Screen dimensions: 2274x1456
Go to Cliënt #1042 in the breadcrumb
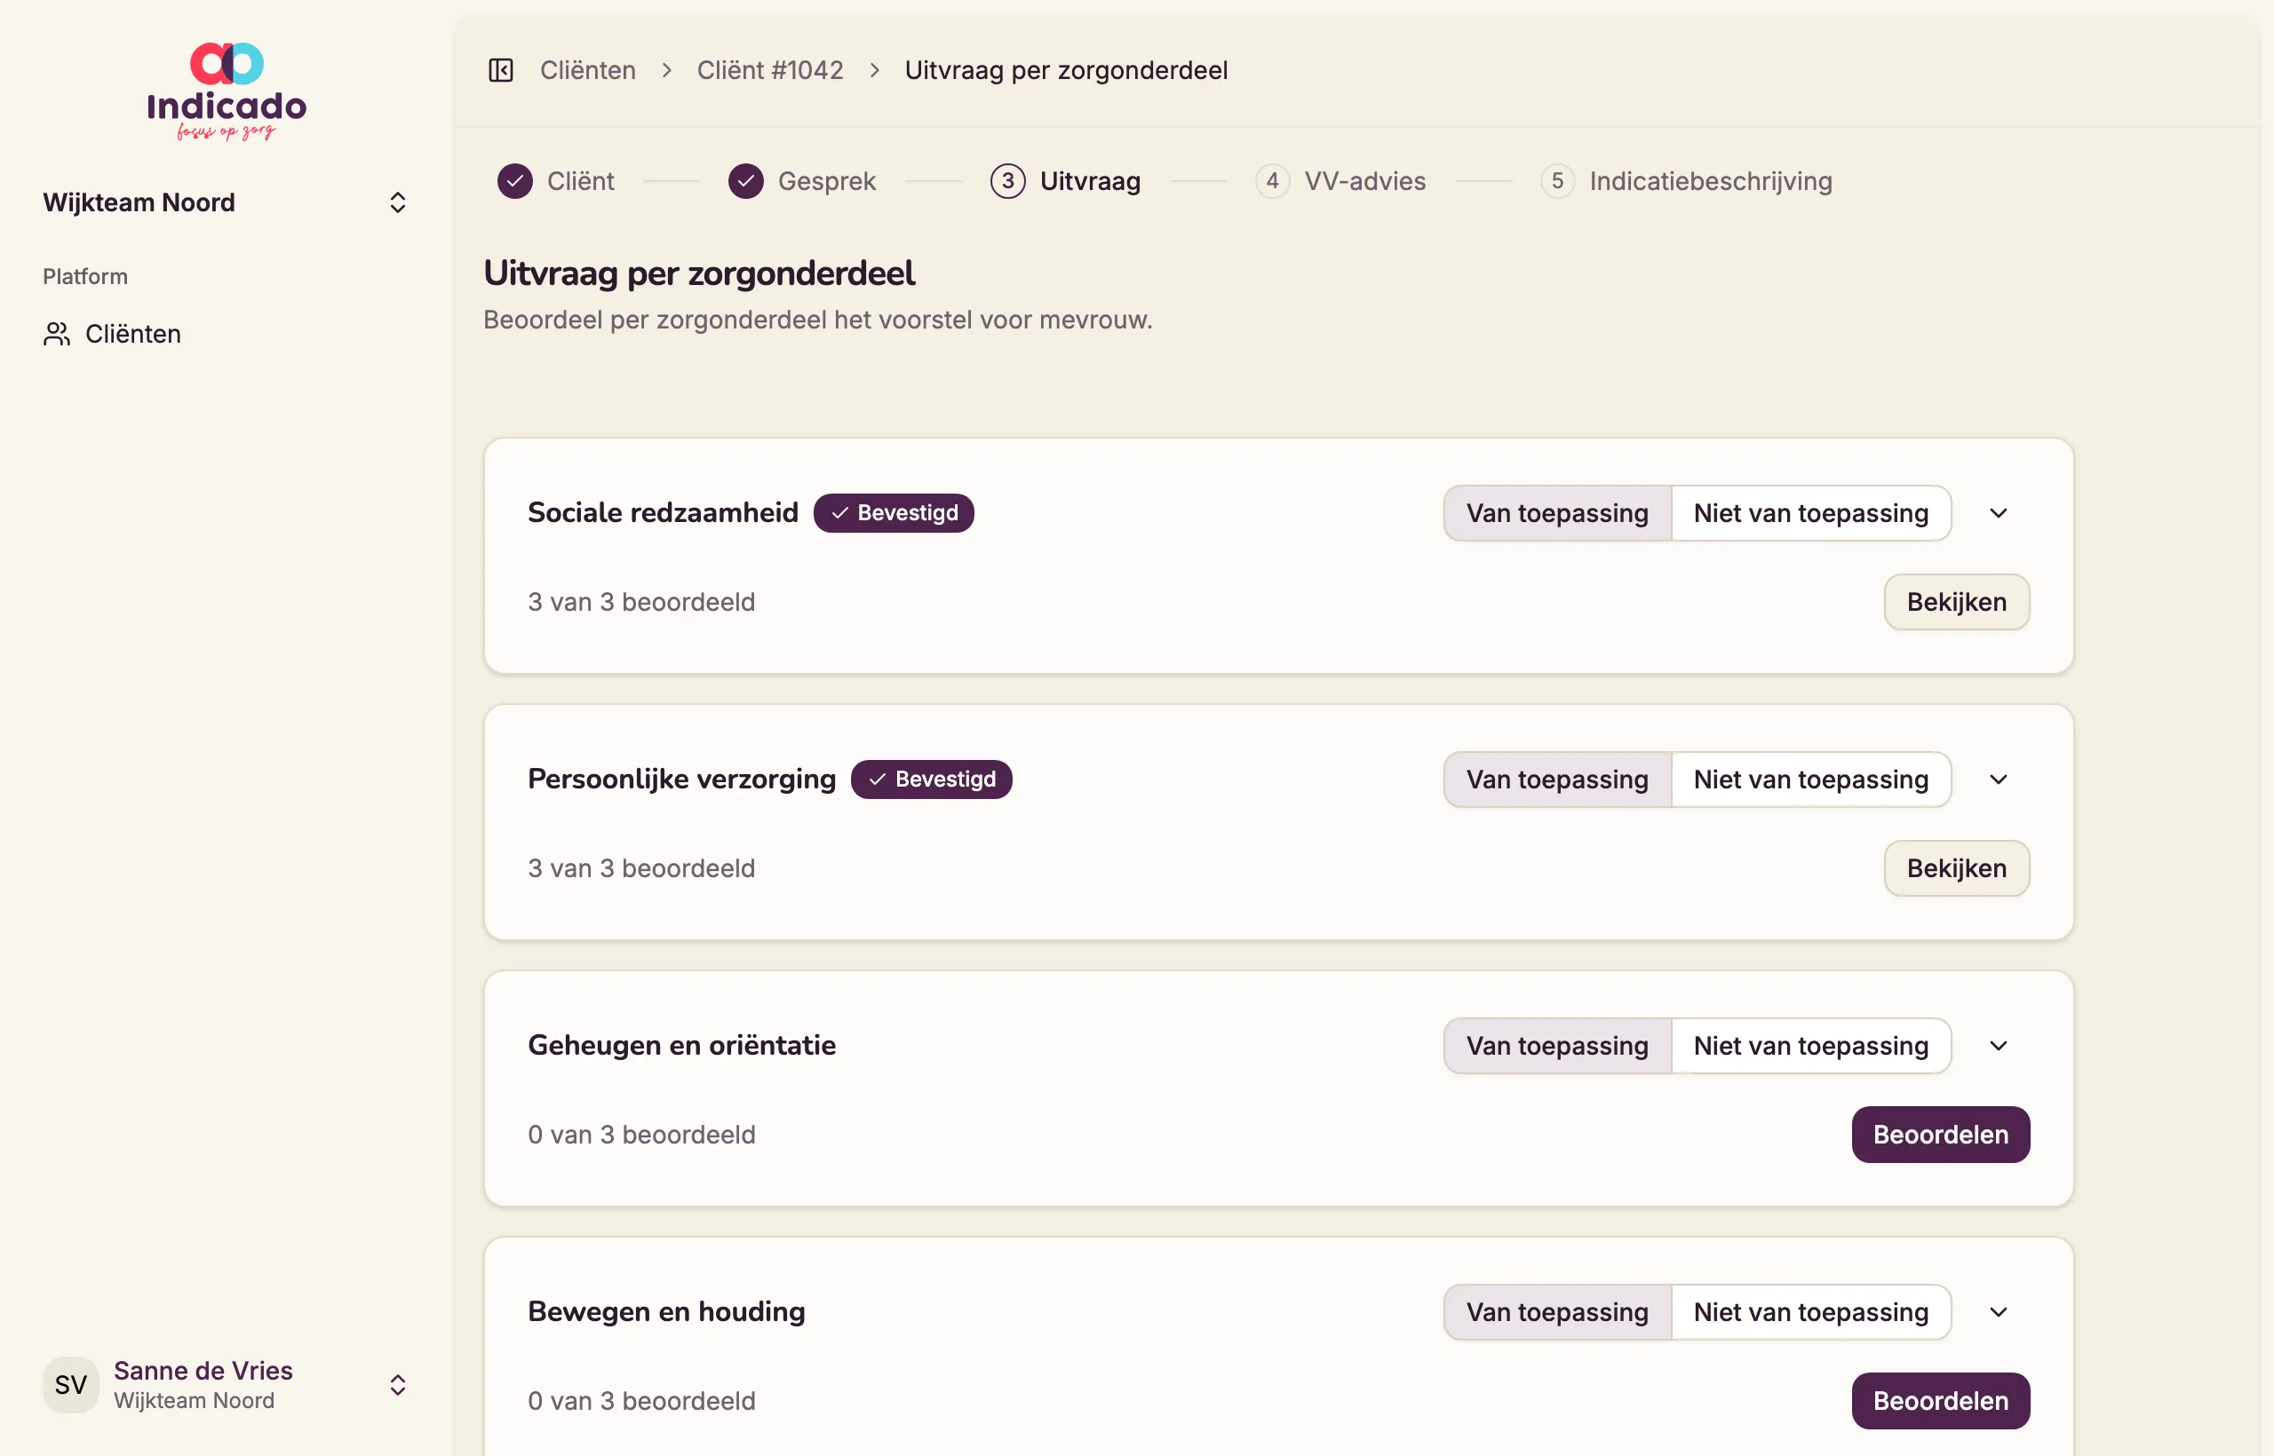coord(770,70)
